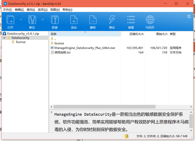Maximize the Bandizip window

point(176,3)
